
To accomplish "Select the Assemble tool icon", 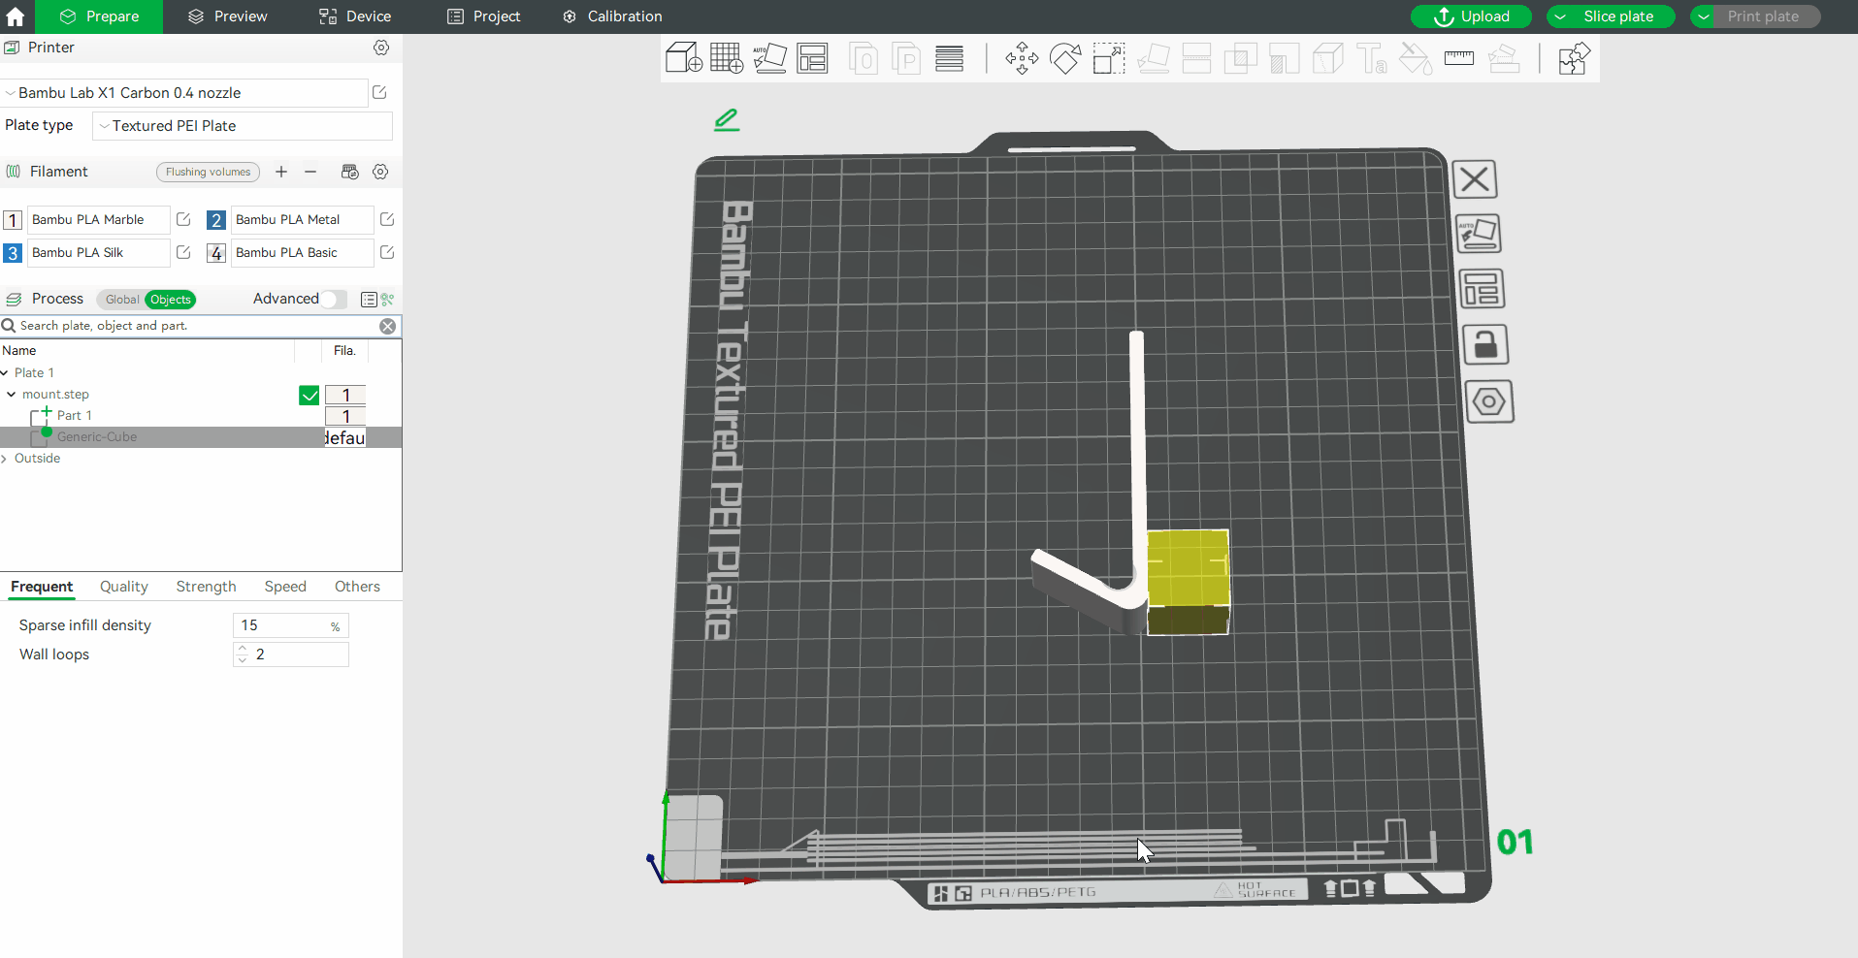I will 1503,58.
